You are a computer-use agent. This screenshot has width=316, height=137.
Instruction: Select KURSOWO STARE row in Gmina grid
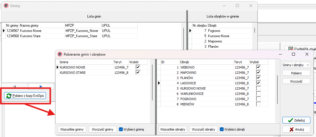[x=102, y=73]
